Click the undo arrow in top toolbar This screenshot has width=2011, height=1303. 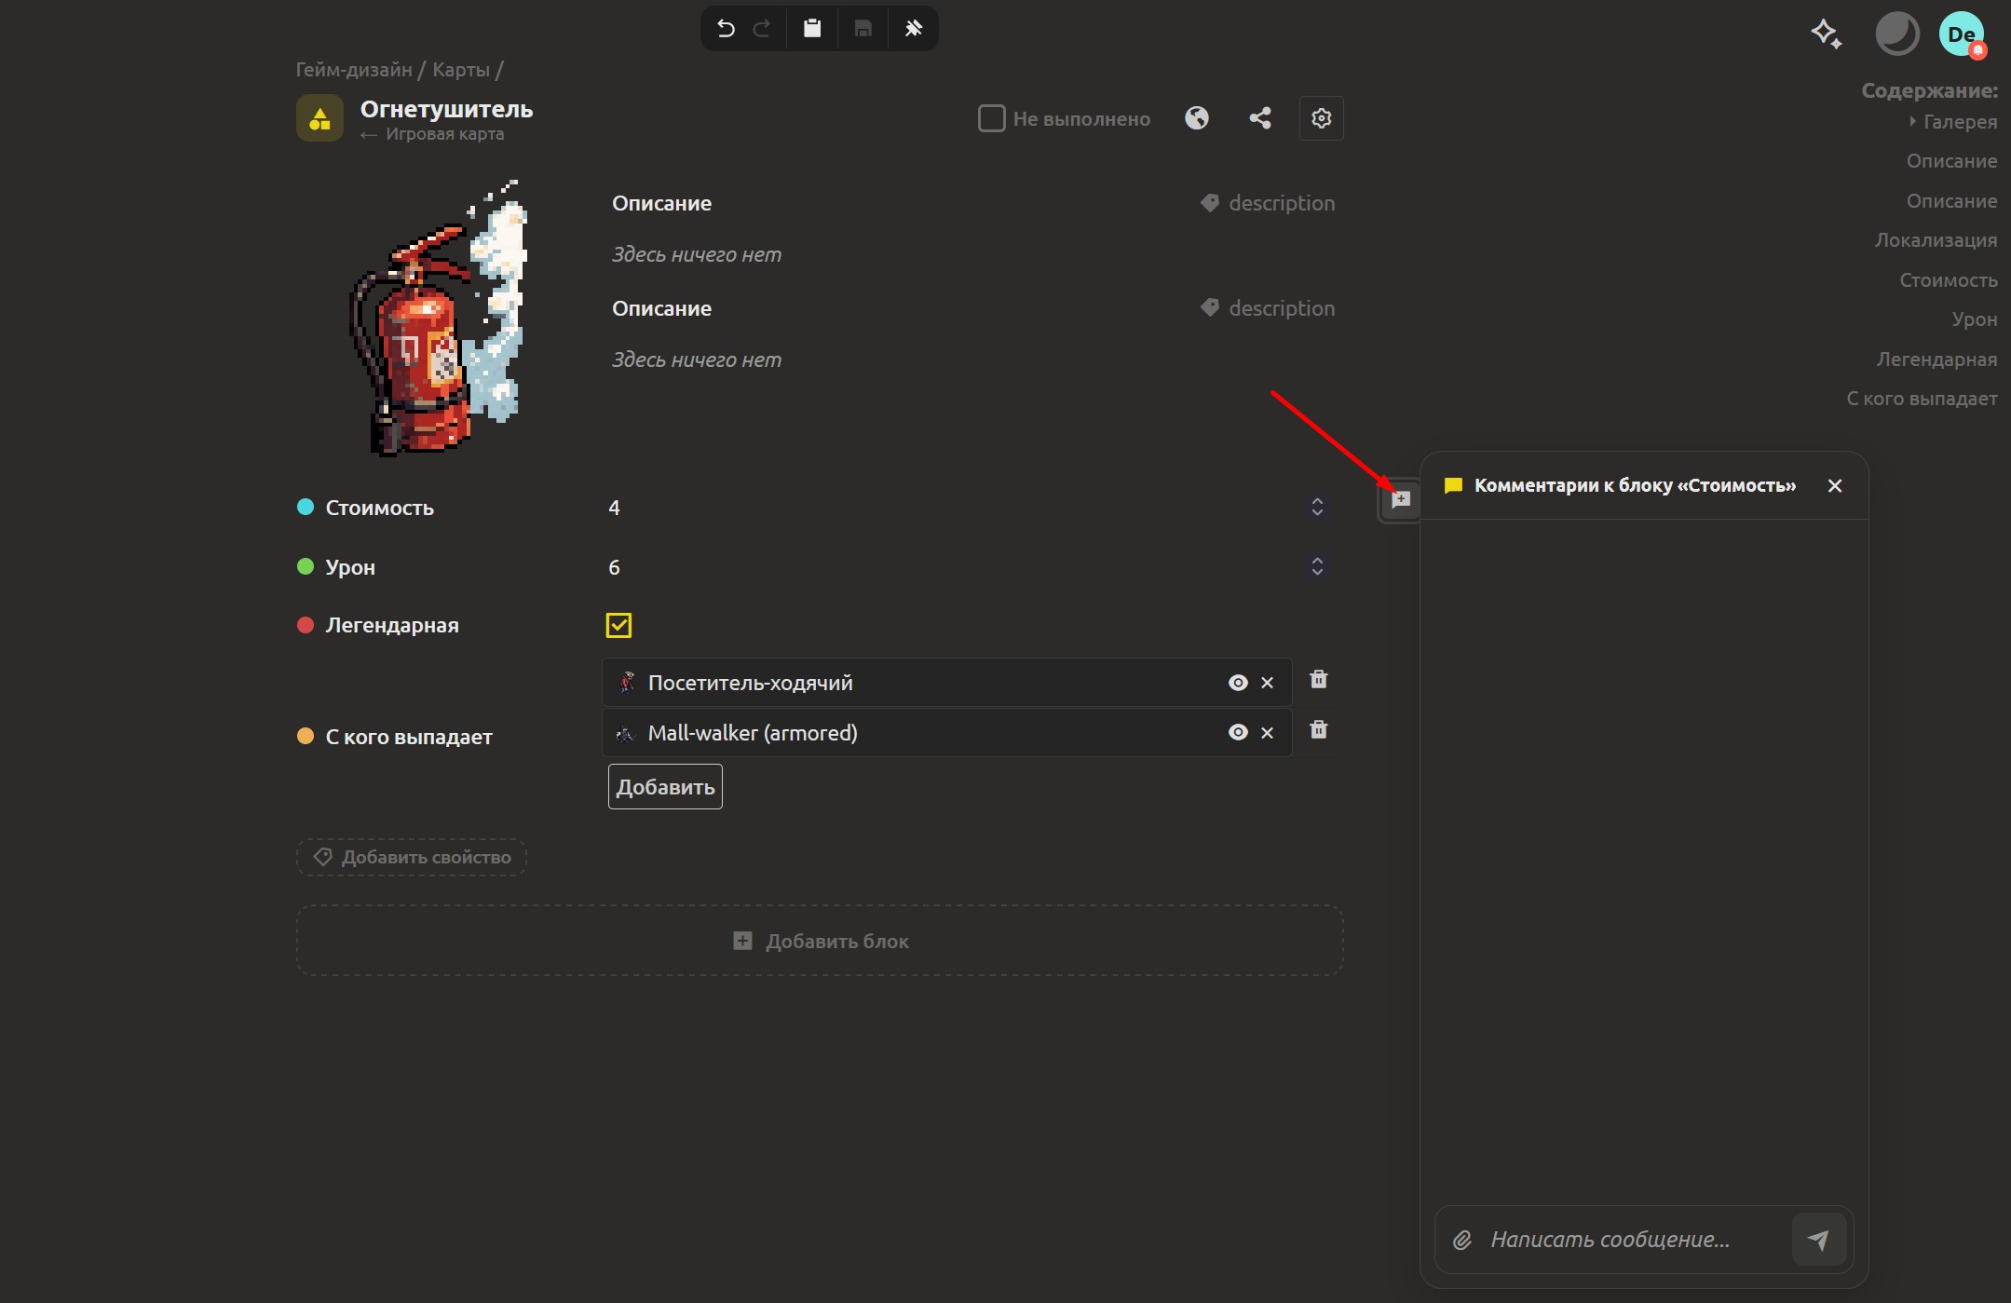click(x=726, y=29)
